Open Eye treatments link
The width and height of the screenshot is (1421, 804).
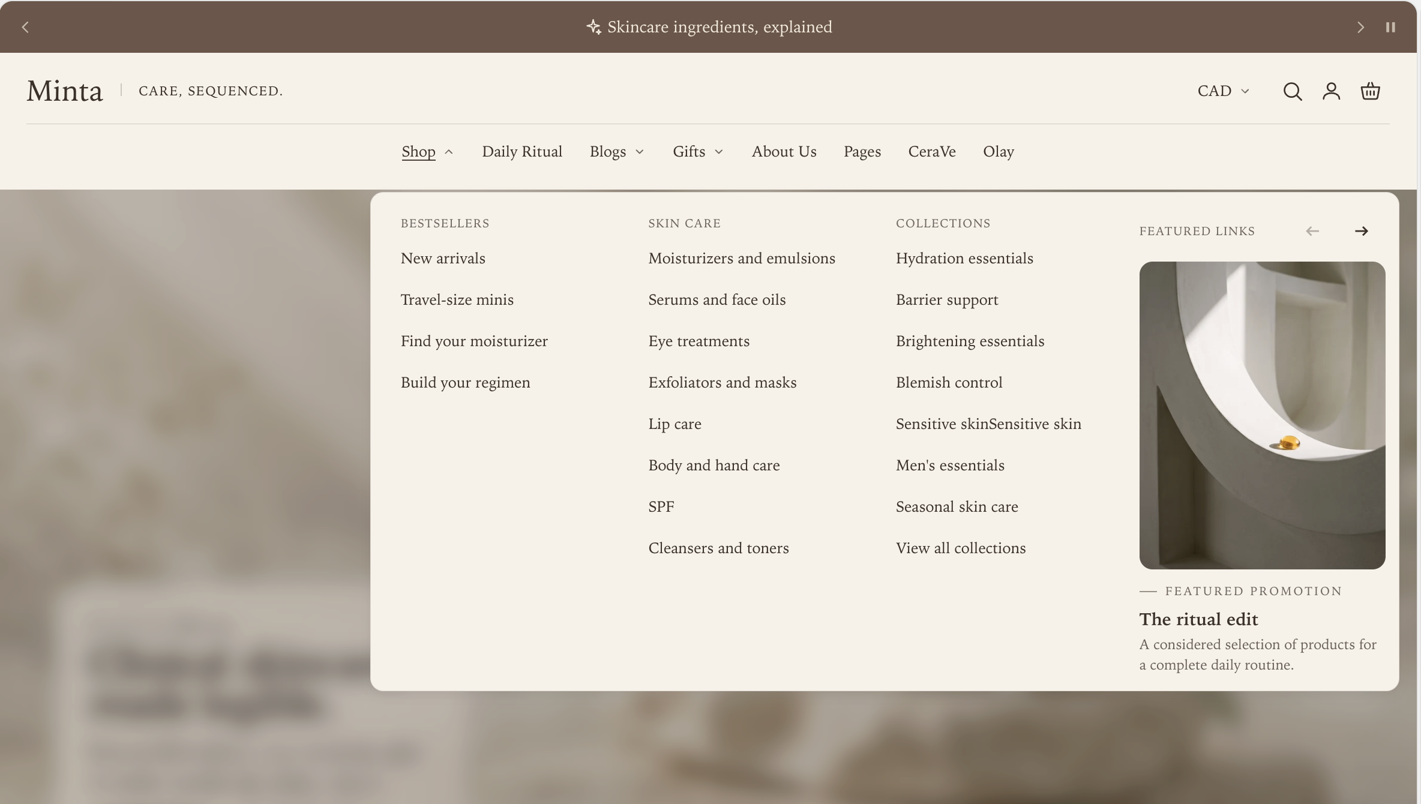point(699,341)
